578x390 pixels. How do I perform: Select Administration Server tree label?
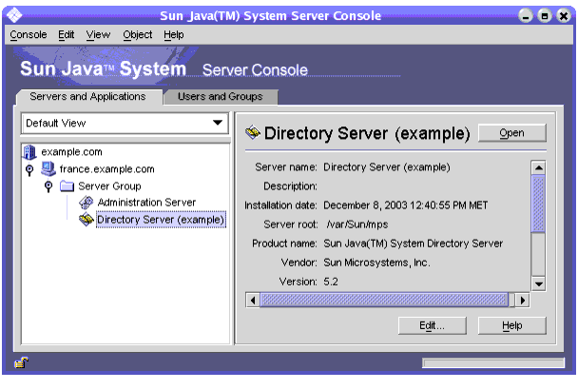[x=146, y=203]
